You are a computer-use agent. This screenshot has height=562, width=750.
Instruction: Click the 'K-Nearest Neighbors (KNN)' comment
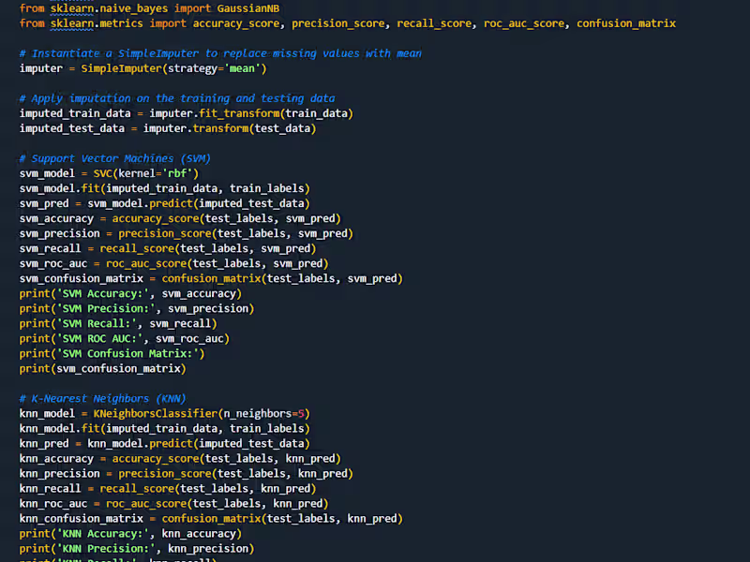[103, 398]
